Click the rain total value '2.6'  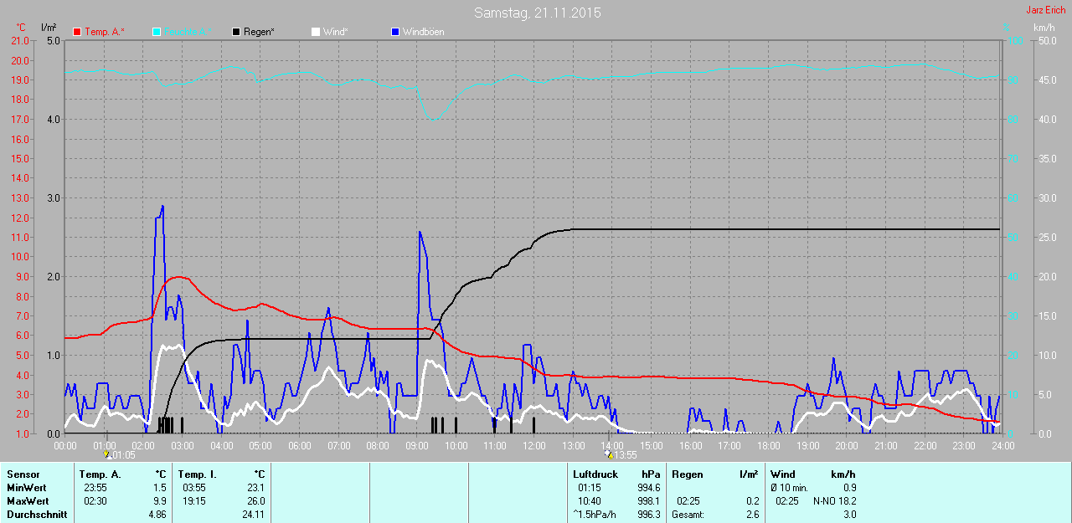point(753,515)
